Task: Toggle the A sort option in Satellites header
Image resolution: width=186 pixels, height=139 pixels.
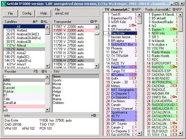Action: 34,22
